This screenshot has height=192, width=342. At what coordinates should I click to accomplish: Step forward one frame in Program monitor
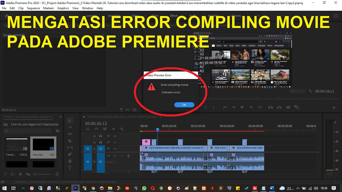point(251,107)
